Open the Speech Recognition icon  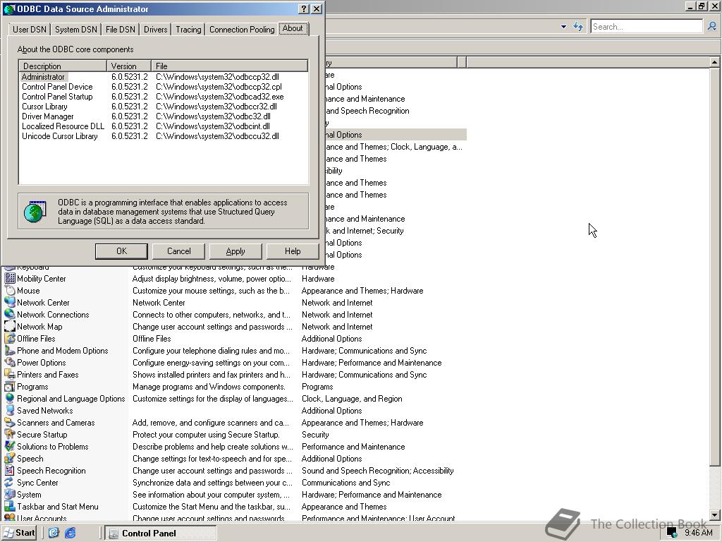point(10,470)
